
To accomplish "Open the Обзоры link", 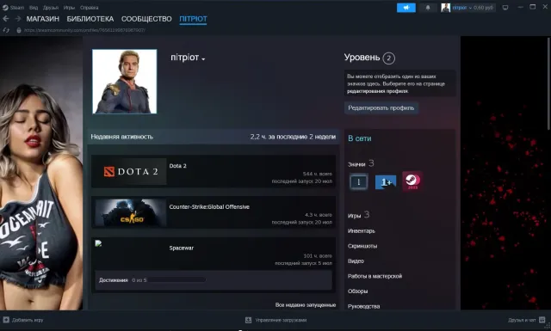I will coord(358,291).
